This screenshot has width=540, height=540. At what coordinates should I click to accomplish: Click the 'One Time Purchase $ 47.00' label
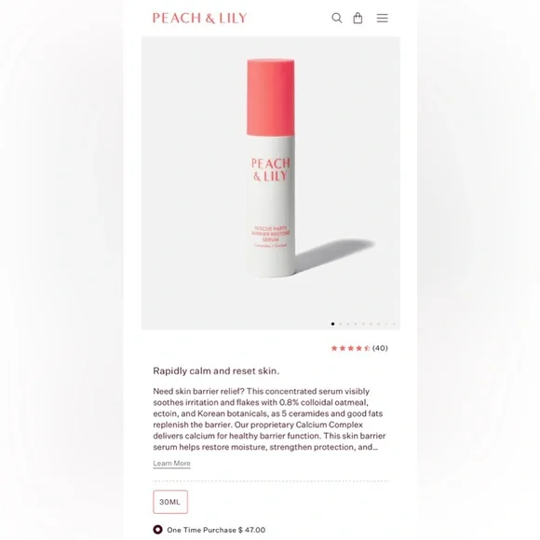(x=216, y=530)
